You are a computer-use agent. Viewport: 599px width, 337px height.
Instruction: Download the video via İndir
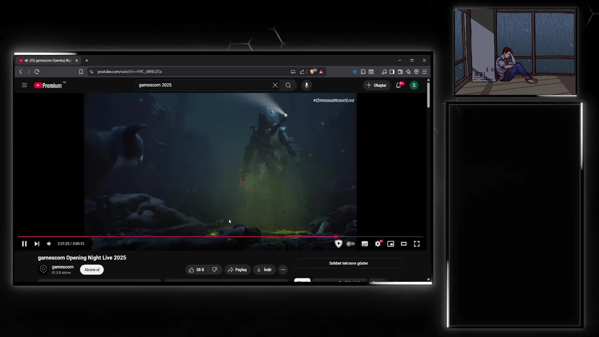point(264,270)
